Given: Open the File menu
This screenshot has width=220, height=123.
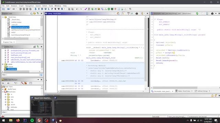Looking at the screenshot, I should tap(3, 6).
